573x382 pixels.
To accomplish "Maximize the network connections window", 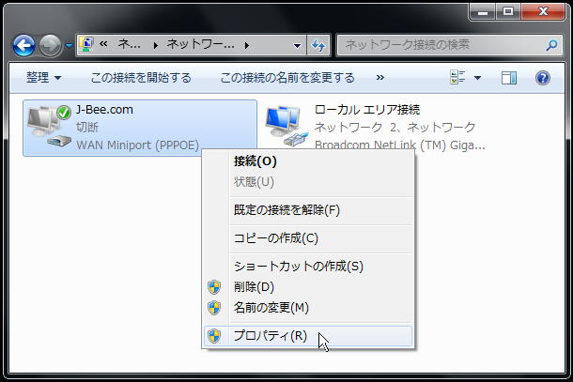I will coord(508,11).
